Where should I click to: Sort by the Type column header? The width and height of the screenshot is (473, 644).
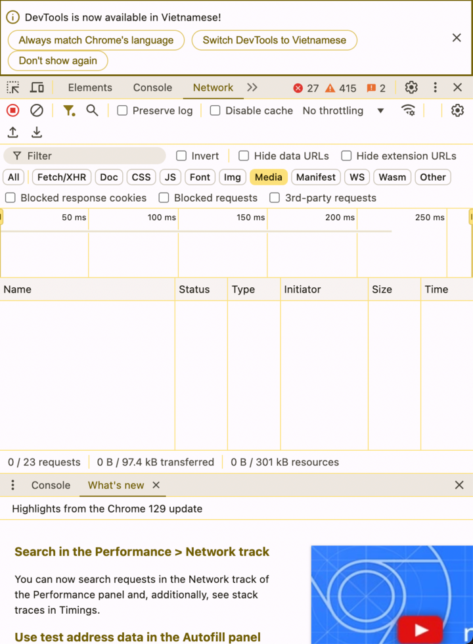point(254,289)
